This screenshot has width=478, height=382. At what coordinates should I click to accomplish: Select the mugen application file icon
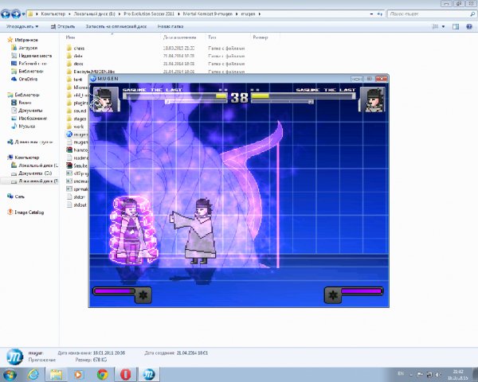[x=69, y=134]
